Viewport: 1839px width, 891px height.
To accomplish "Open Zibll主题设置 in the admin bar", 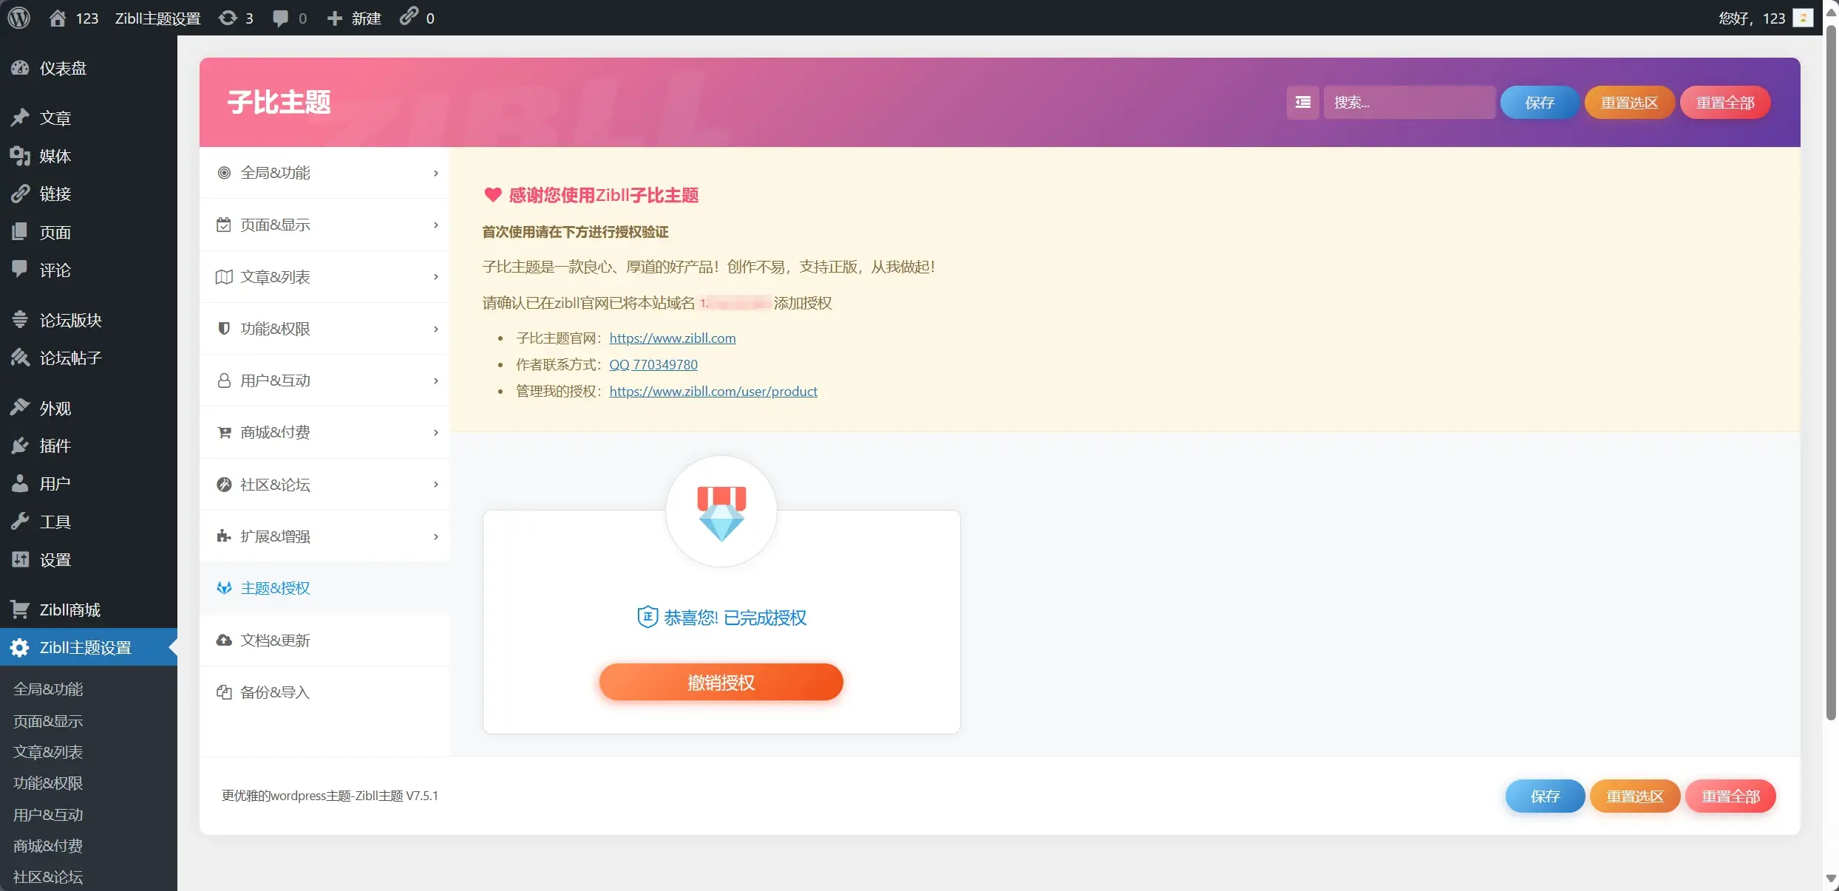I will click(157, 18).
